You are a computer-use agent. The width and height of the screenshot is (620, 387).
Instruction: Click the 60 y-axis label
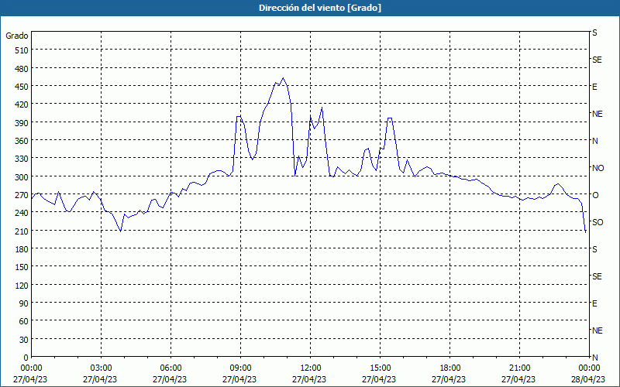pos(24,321)
